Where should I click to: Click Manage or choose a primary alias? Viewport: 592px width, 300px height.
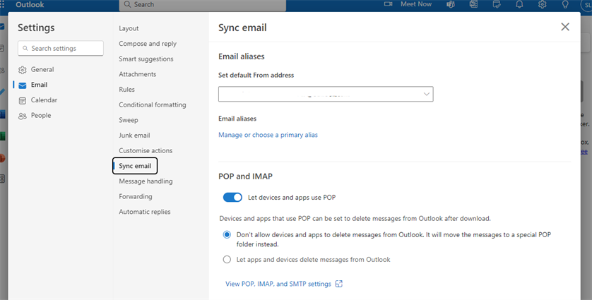(x=268, y=135)
